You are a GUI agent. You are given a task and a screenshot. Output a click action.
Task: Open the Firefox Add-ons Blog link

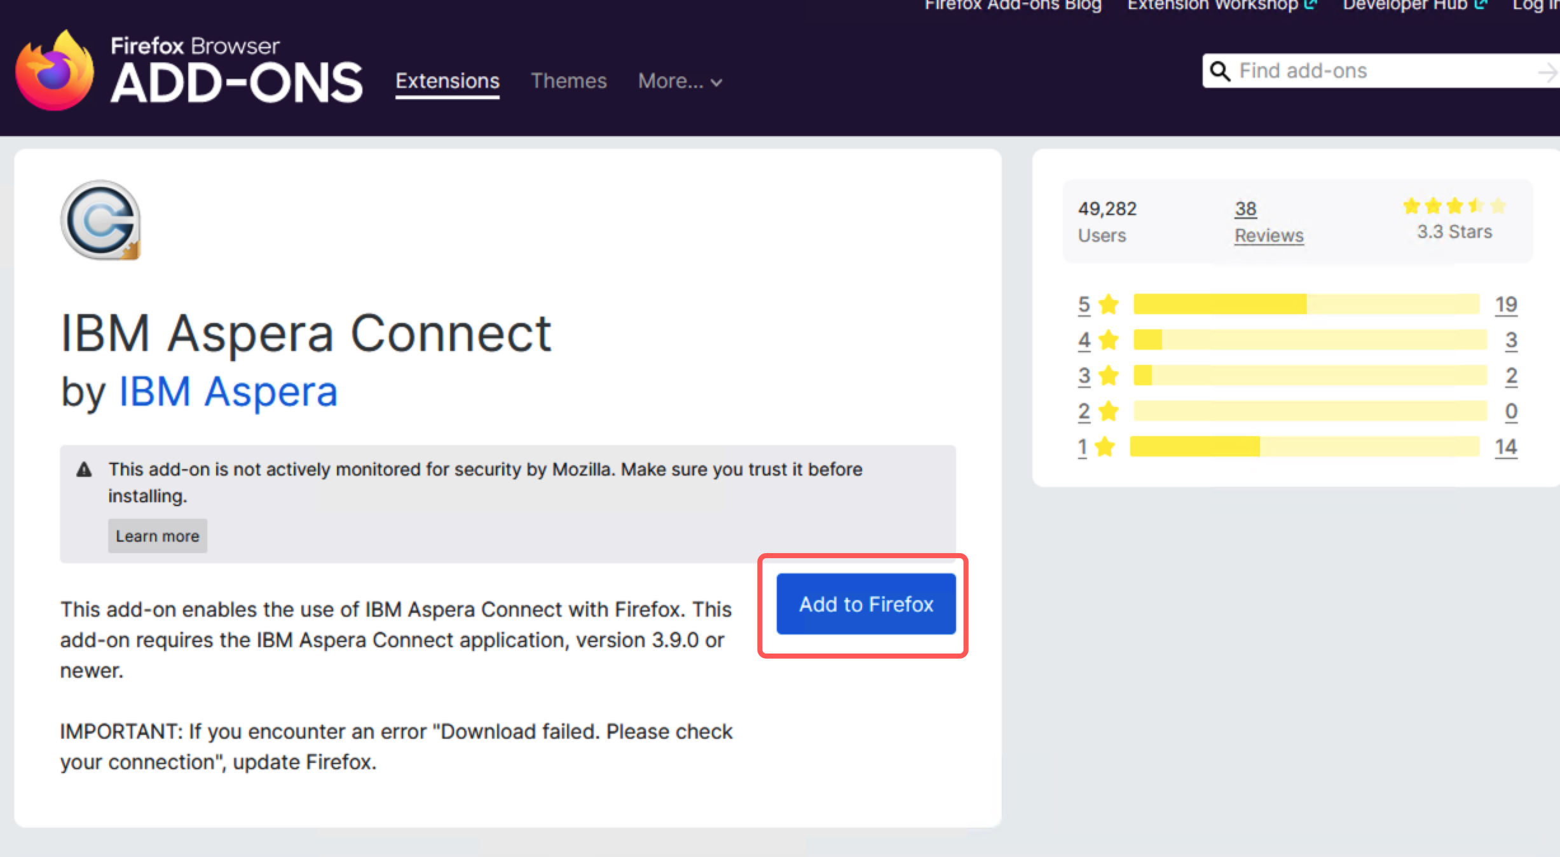click(1013, 5)
